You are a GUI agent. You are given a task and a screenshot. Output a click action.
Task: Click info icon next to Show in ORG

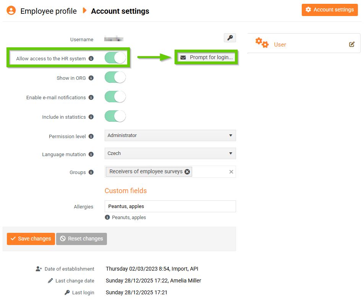(x=91, y=78)
